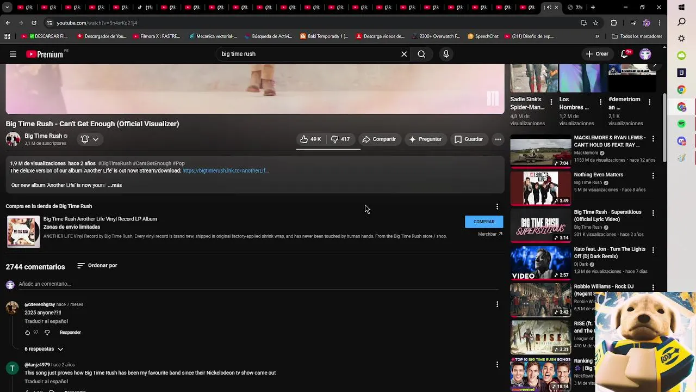Open the #CantGetEnough hashtag
This screenshot has height=392, width=696.
click(152, 163)
